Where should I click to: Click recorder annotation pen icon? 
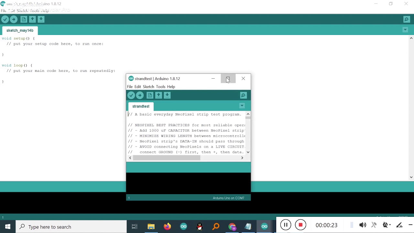click(x=399, y=225)
